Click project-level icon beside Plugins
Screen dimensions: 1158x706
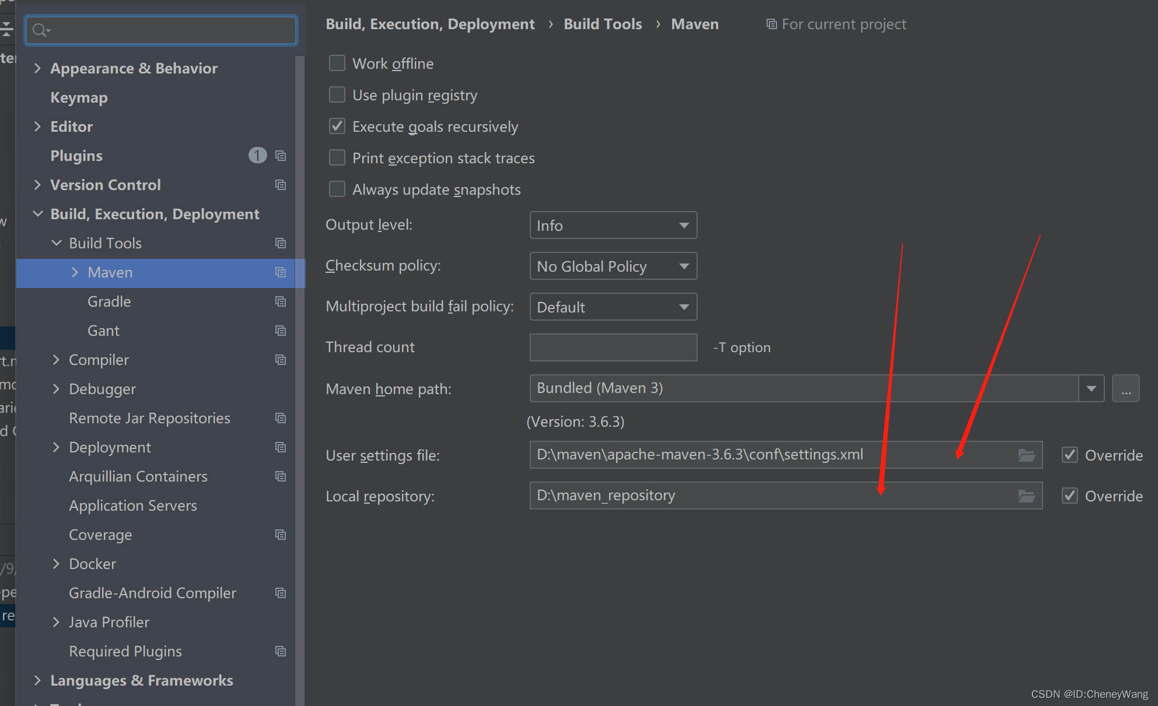click(x=281, y=156)
